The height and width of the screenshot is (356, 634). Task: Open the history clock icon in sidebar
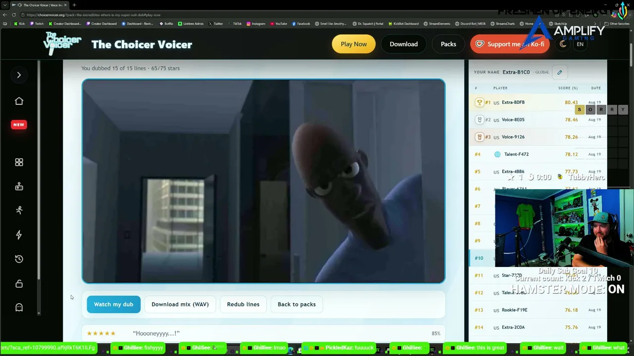tap(19, 259)
